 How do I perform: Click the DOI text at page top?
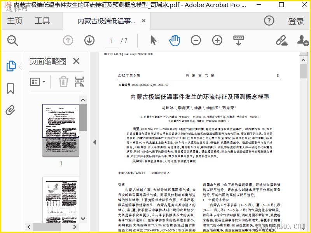click(x=128, y=54)
